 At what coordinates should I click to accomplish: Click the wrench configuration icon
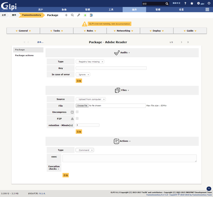coord(79,15)
